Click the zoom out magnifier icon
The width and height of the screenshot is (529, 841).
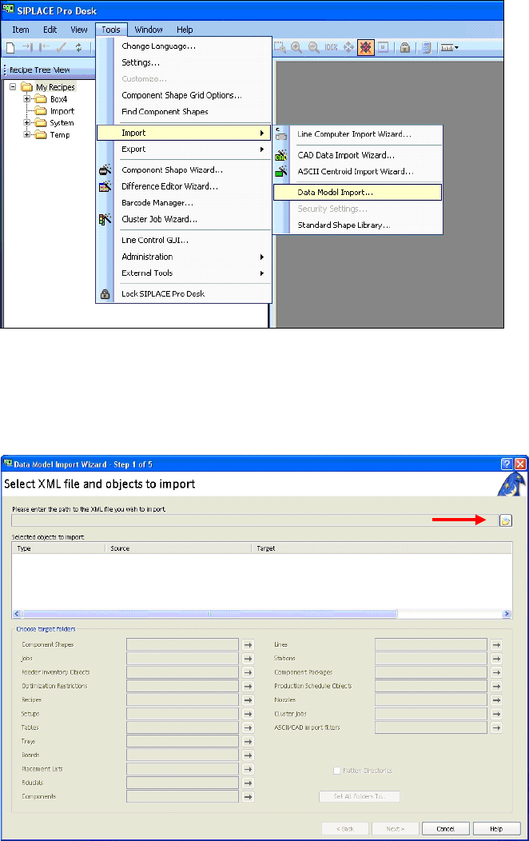coord(313,48)
